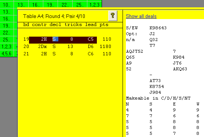Screen dimensions: 204x137
Task: Click the 'decl' column header
Action: pos(55,25)
